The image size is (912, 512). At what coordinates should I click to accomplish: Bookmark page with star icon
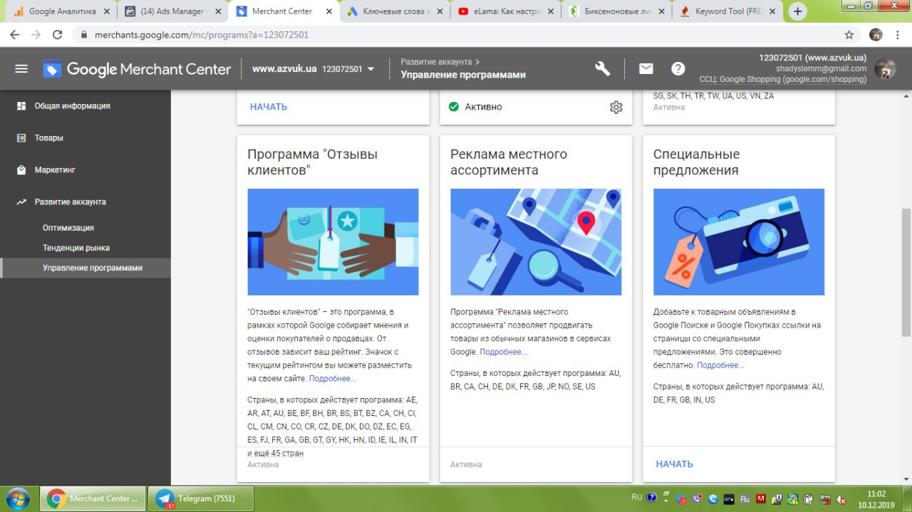coord(849,34)
